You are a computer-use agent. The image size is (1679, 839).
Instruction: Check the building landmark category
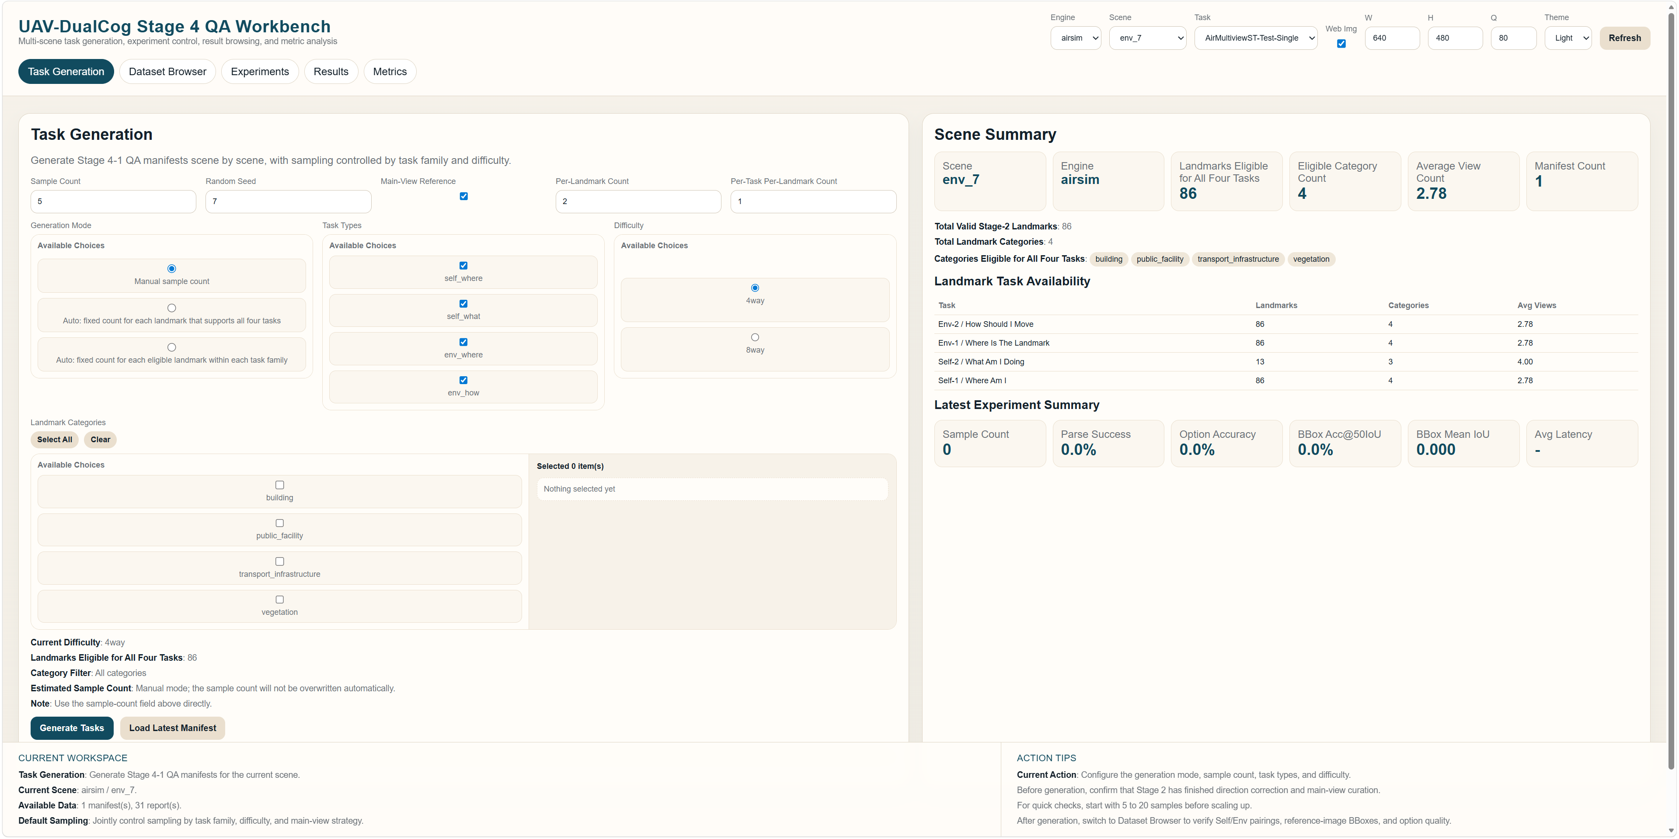[279, 485]
